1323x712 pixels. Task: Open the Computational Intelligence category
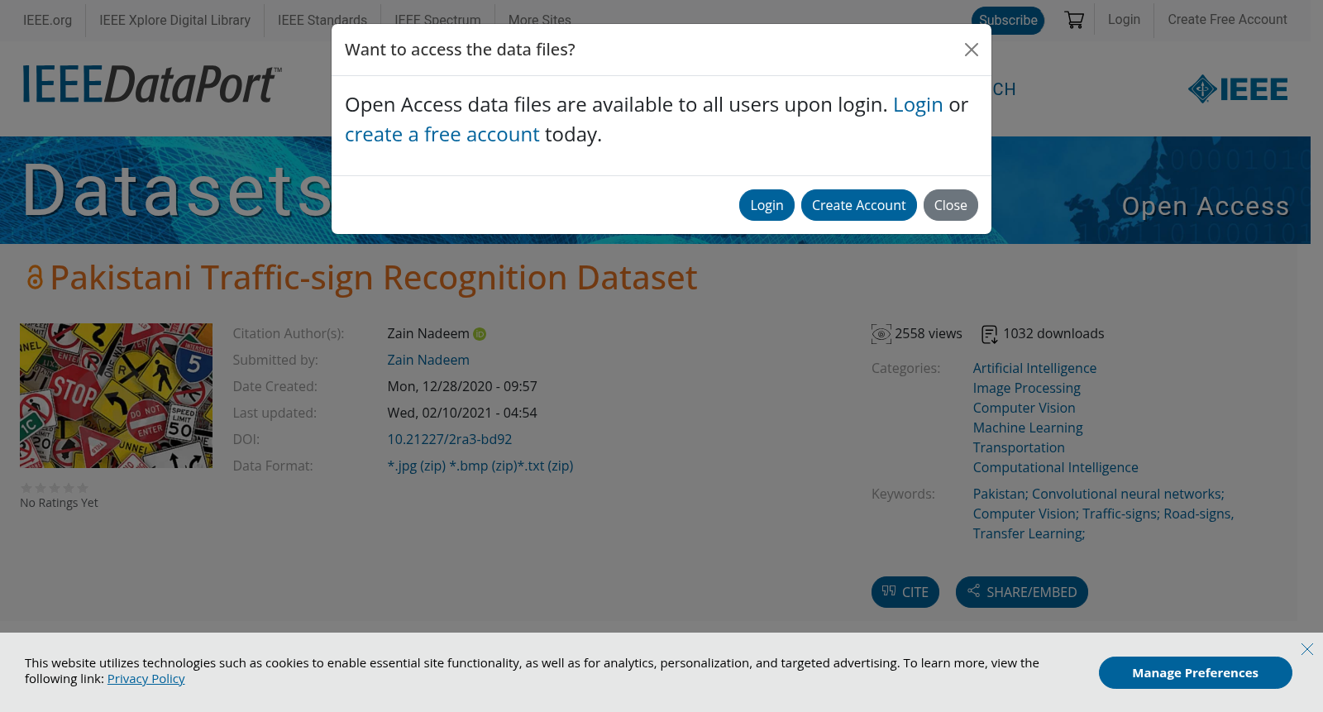pyautogui.click(x=1055, y=467)
